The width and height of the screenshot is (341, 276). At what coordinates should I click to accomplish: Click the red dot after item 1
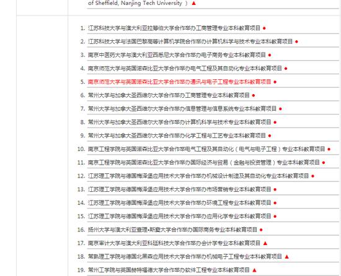(264, 28)
